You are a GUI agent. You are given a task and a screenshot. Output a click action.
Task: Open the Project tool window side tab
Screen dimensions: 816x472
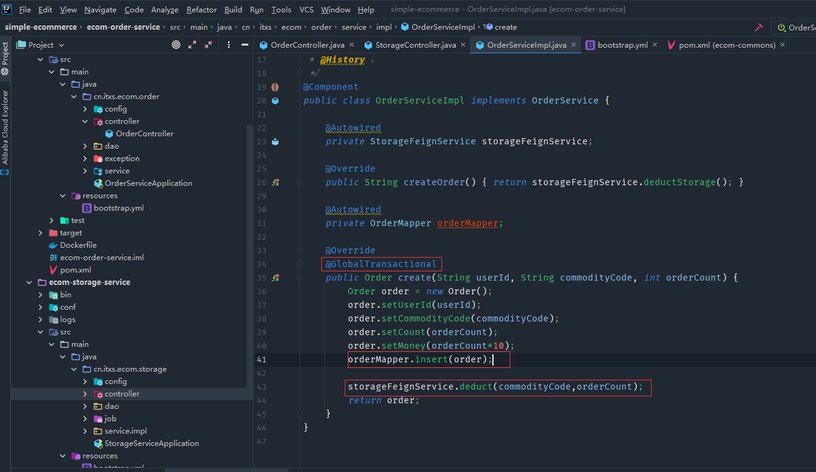[x=5, y=58]
